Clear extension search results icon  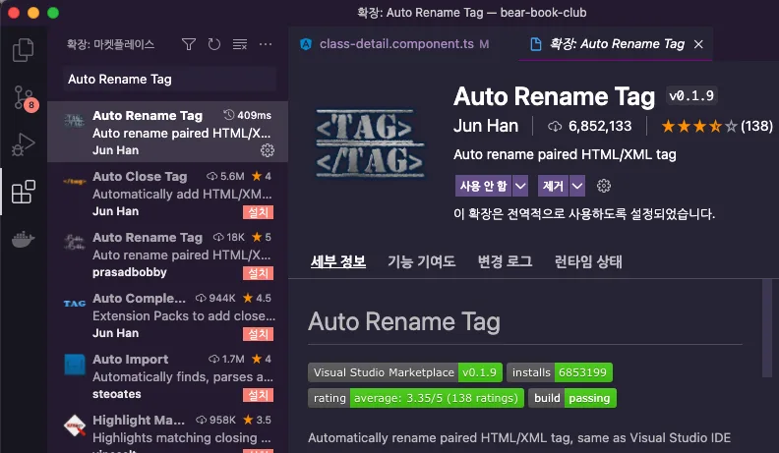[x=240, y=44]
